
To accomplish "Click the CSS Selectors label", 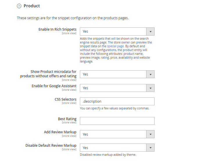I will click(65, 99).
